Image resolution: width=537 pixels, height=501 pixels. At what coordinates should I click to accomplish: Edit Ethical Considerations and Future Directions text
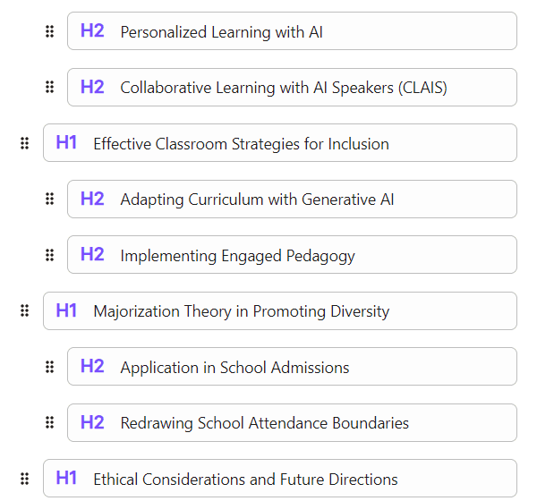pyautogui.click(x=245, y=480)
